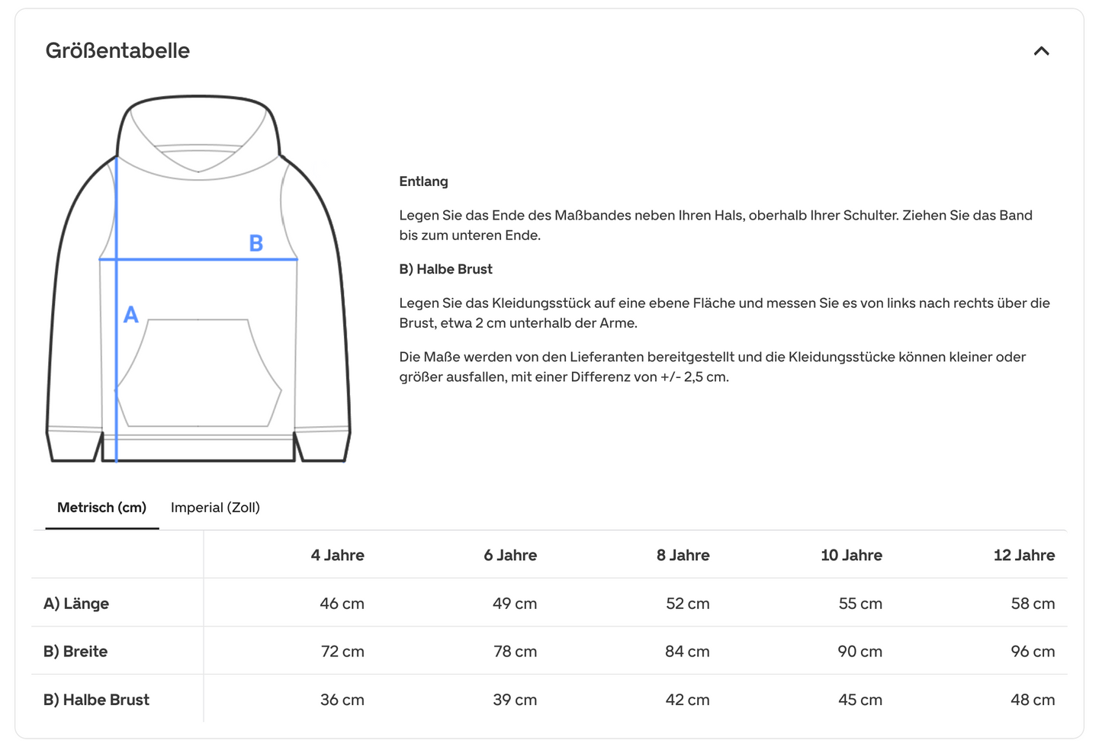Click the 8 Jahre column header
The image size is (1102, 747).
pyautogui.click(x=683, y=556)
